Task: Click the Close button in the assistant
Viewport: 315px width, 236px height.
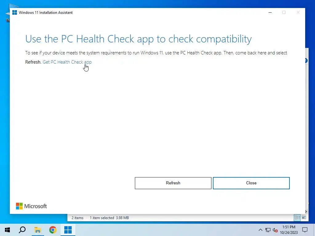Action: [251, 183]
